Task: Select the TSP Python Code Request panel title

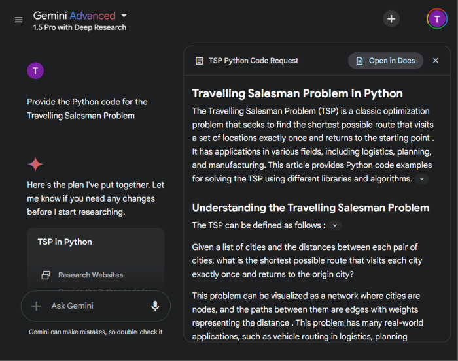Action: click(253, 61)
